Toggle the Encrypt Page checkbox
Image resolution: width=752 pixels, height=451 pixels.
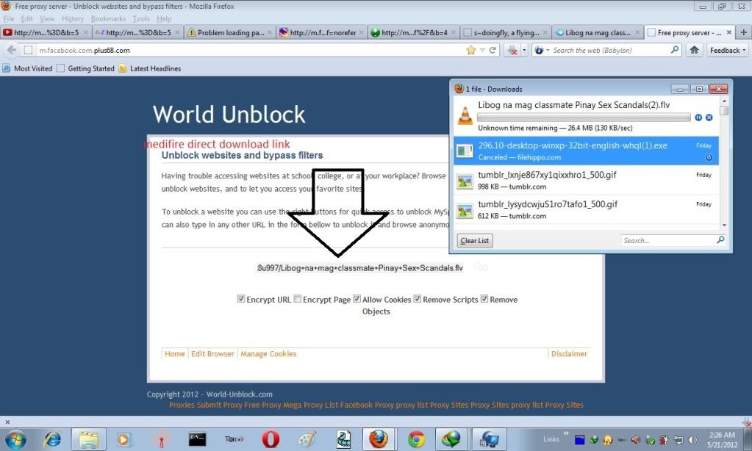tap(298, 299)
